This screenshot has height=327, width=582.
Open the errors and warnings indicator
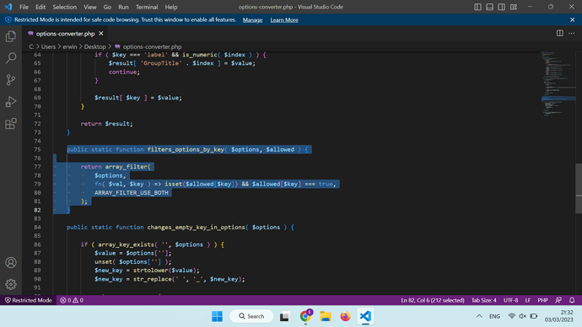[x=72, y=300]
